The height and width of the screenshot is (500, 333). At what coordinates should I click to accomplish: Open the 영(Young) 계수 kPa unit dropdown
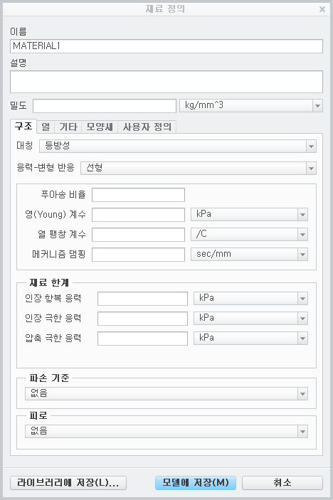[249, 214]
